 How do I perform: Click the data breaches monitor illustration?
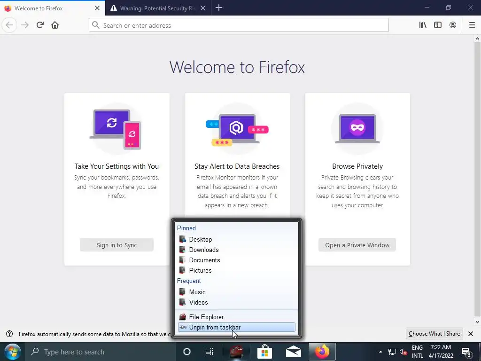tap(237, 129)
